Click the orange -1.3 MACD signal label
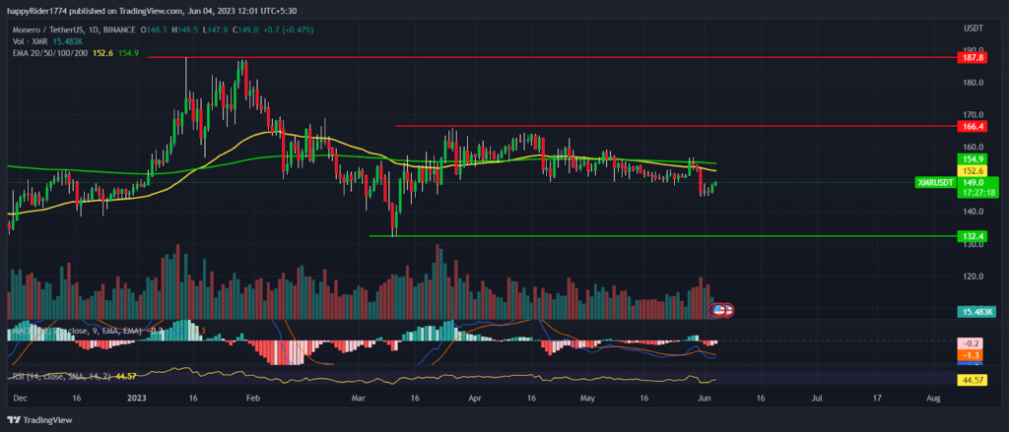Screen dimensions: 1009x432 972,355
